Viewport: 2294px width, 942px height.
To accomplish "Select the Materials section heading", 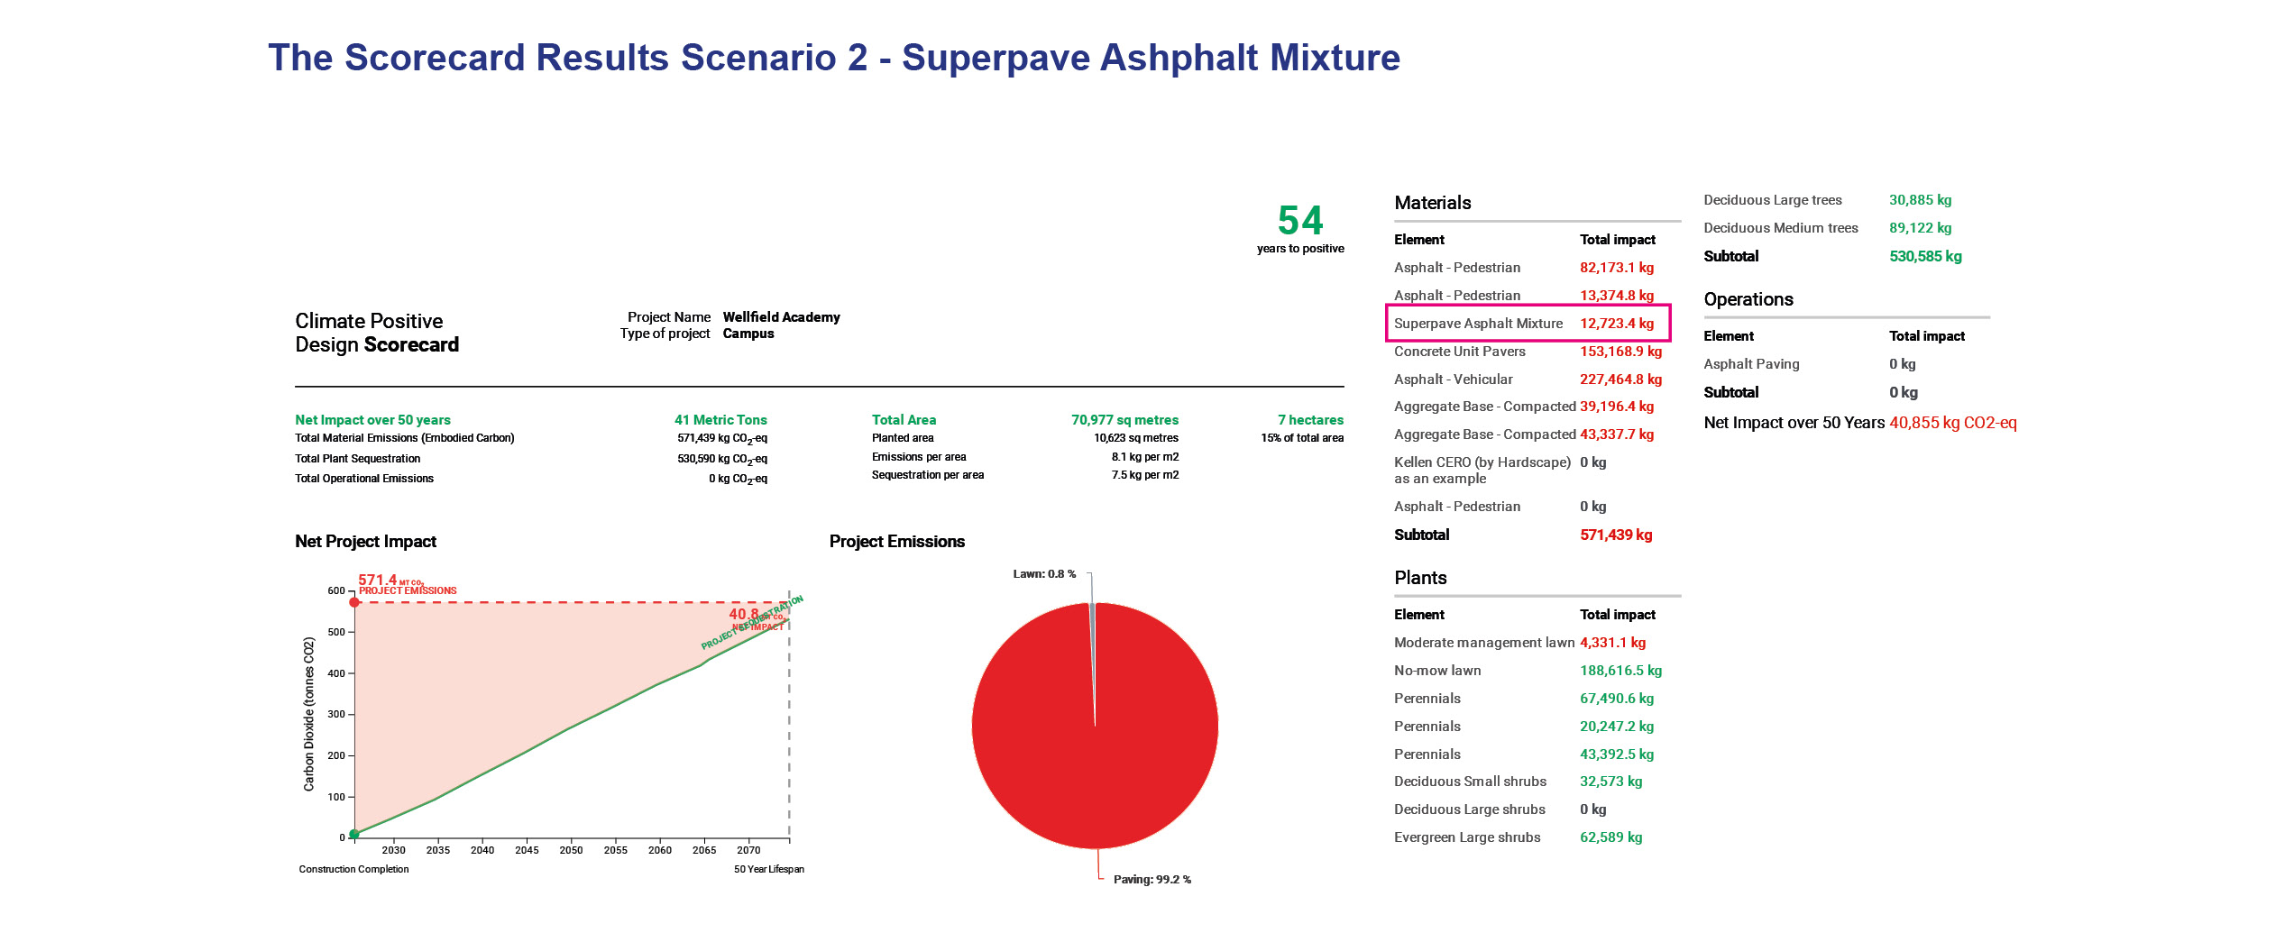I will tap(1432, 203).
